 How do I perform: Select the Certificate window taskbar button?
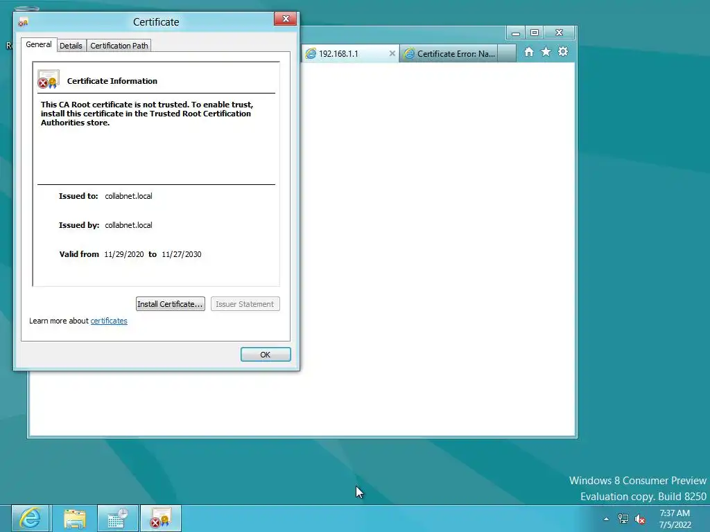click(161, 518)
